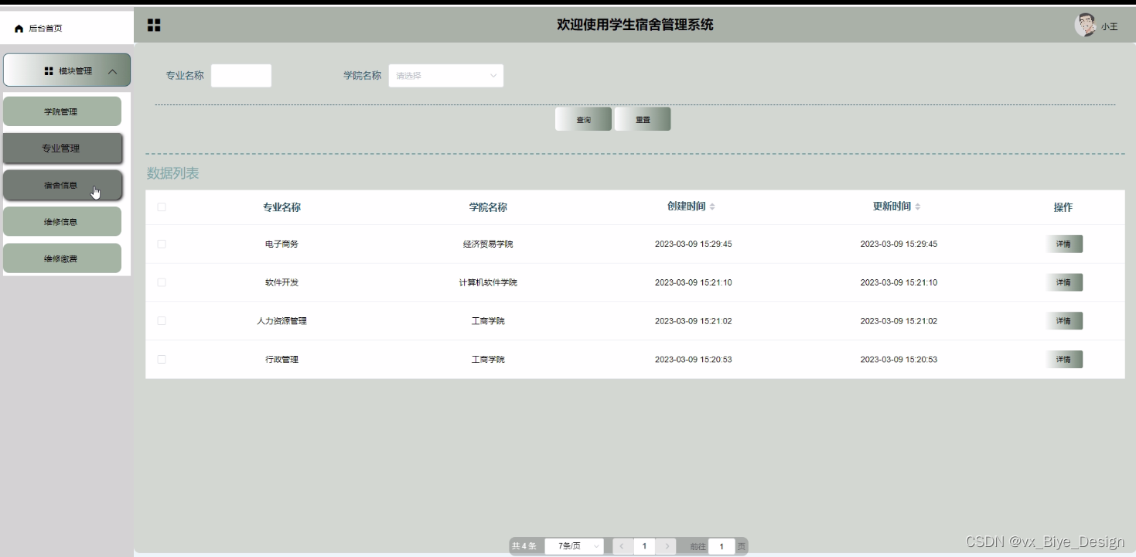Click the 共 4 条 total count

(x=524, y=546)
